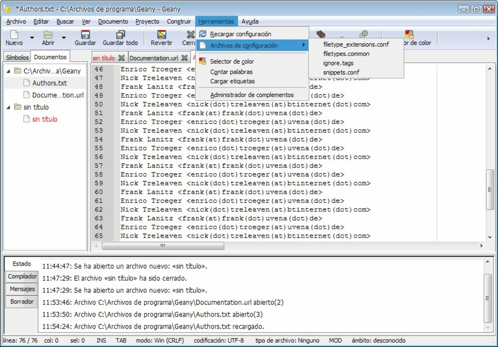Switch to the 'sin título' editor tab
The width and height of the screenshot is (498, 347).
coord(104,58)
